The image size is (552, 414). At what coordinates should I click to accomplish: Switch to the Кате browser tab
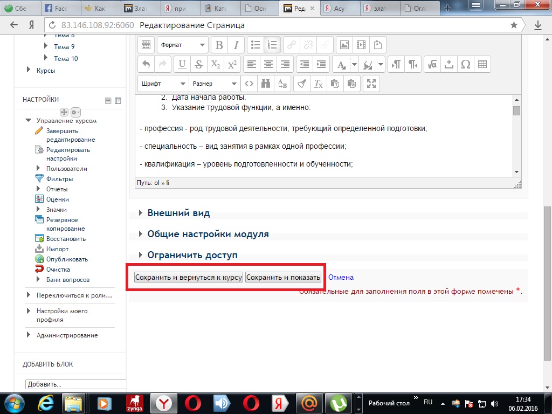220,8
